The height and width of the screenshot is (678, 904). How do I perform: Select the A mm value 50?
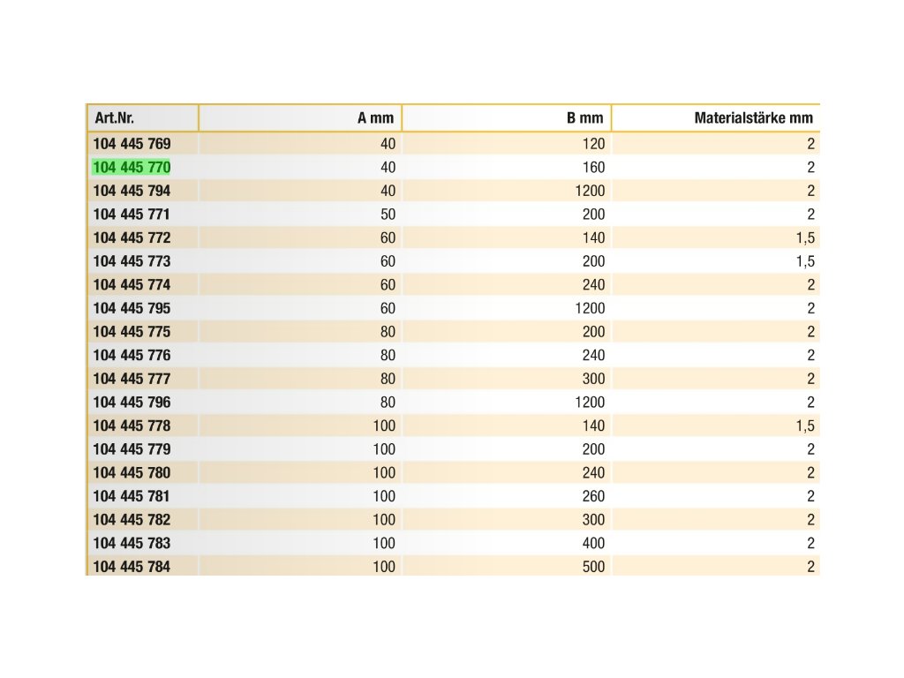click(x=388, y=215)
